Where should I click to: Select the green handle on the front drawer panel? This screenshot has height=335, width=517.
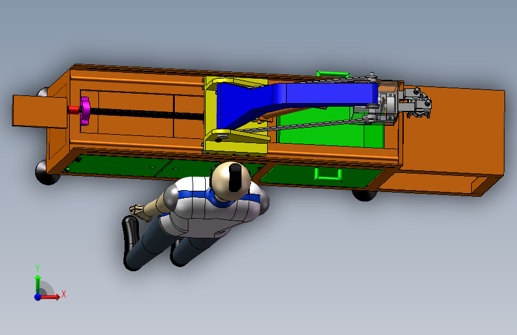pos(328,175)
